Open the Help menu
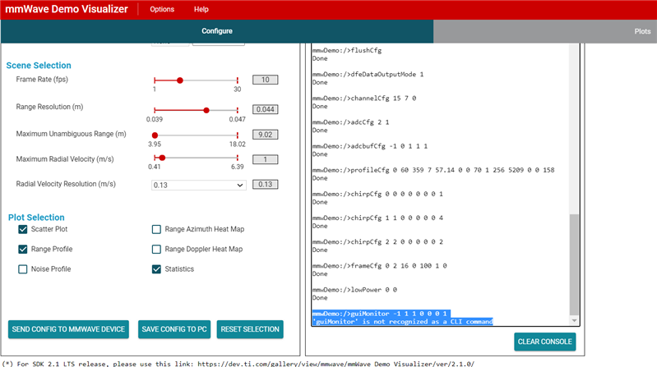 pos(201,9)
